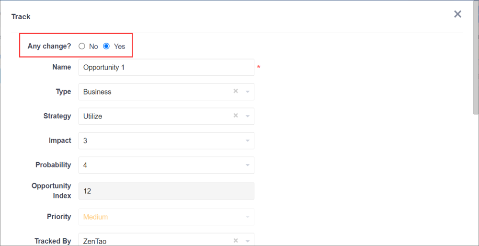Click the Opportunity Index field
The width and height of the screenshot is (479, 246).
pyautogui.click(x=166, y=191)
